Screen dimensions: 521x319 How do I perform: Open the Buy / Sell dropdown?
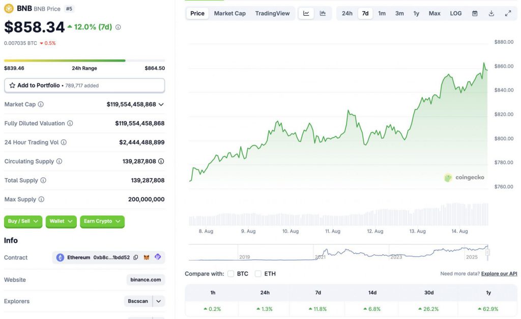coord(23,221)
